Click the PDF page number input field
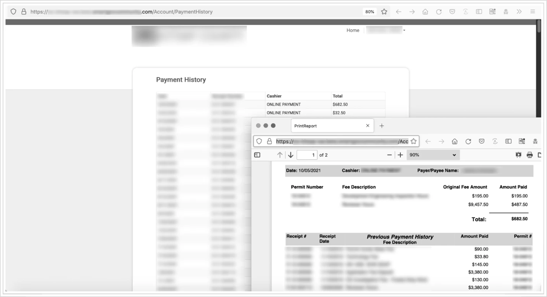This screenshot has width=547, height=297. click(x=307, y=155)
